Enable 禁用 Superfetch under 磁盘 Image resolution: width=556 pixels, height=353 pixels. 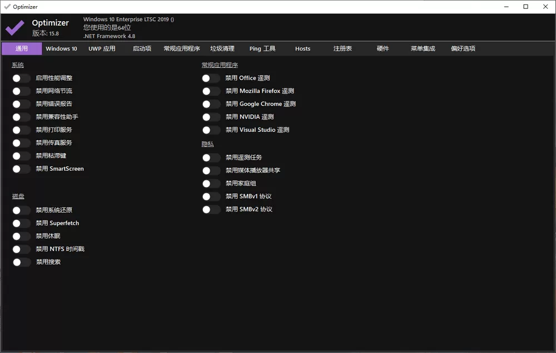21,223
